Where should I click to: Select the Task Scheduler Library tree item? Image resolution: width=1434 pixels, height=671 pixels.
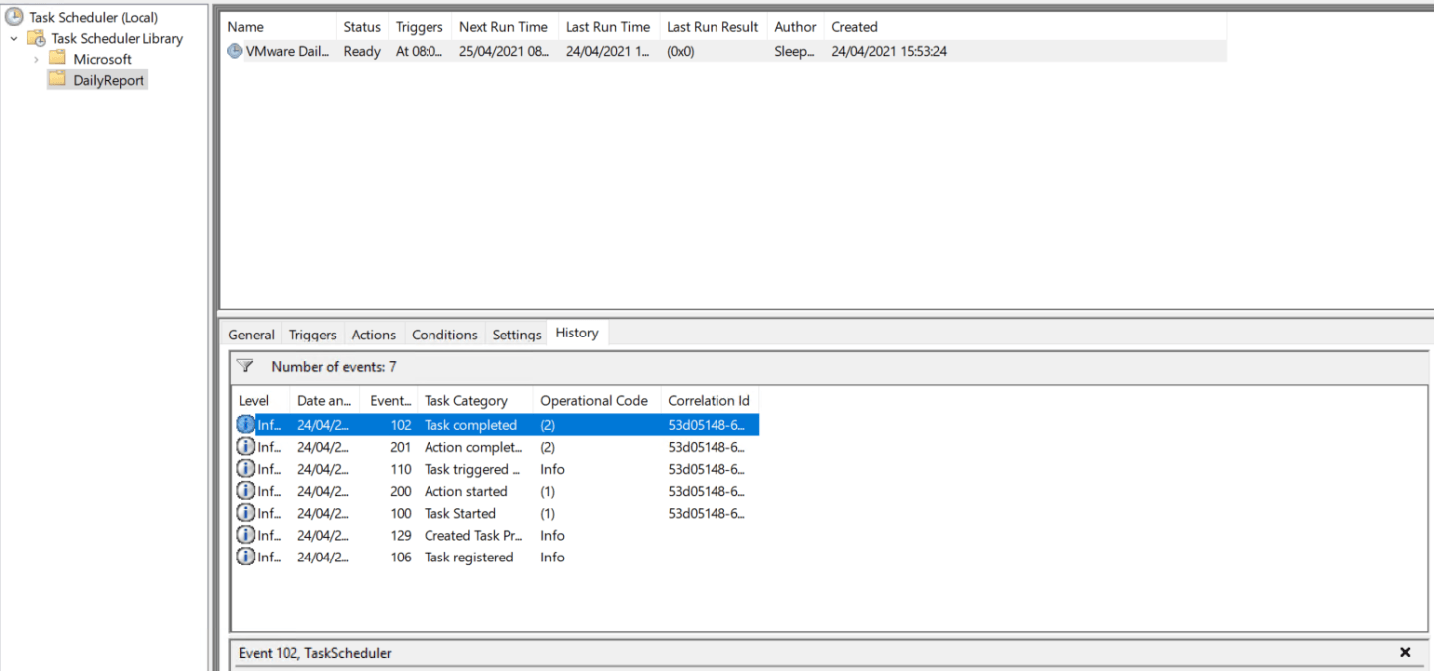point(118,39)
